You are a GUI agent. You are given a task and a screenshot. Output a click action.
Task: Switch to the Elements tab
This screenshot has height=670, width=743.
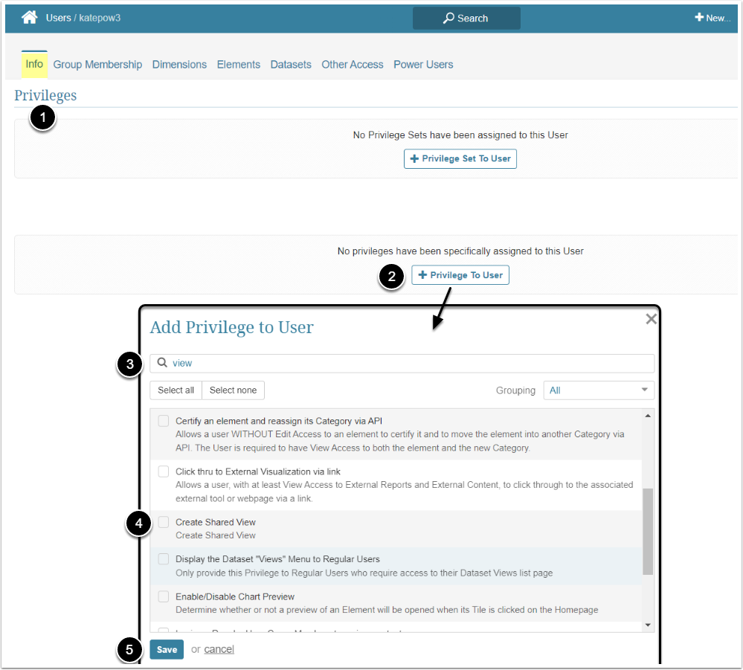tap(238, 65)
